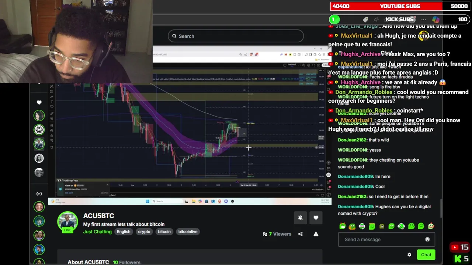Toggle notifications bell for ACU5BTC channel

pyautogui.click(x=300, y=218)
